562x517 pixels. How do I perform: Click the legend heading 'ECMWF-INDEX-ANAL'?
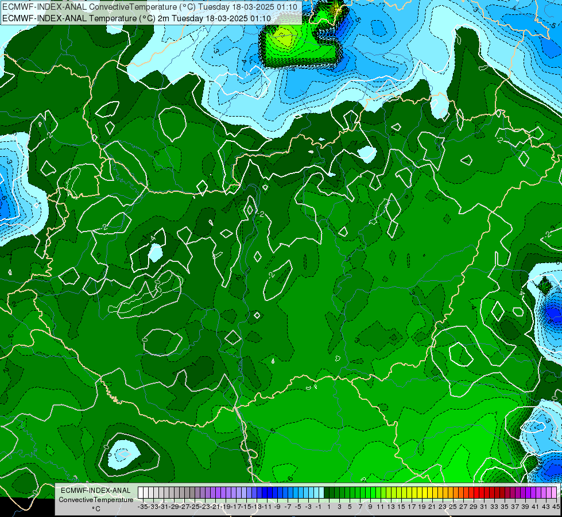(x=96, y=491)
